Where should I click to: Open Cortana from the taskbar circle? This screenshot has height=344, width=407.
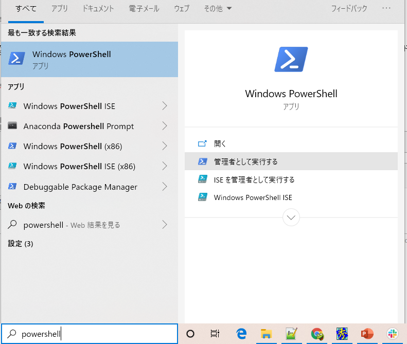click(190, 334)
